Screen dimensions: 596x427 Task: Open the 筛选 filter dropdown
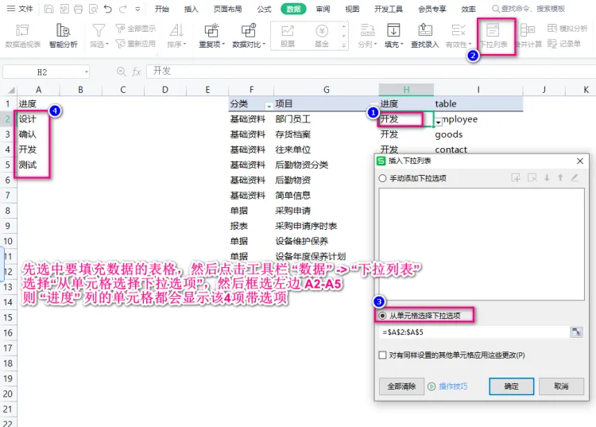(x=99, y=36)
